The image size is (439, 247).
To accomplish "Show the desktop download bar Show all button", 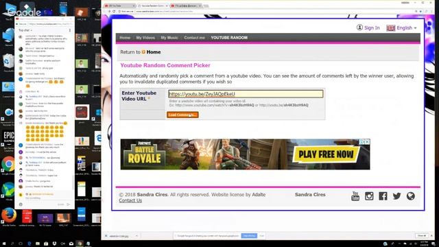I will click(422, 236).
